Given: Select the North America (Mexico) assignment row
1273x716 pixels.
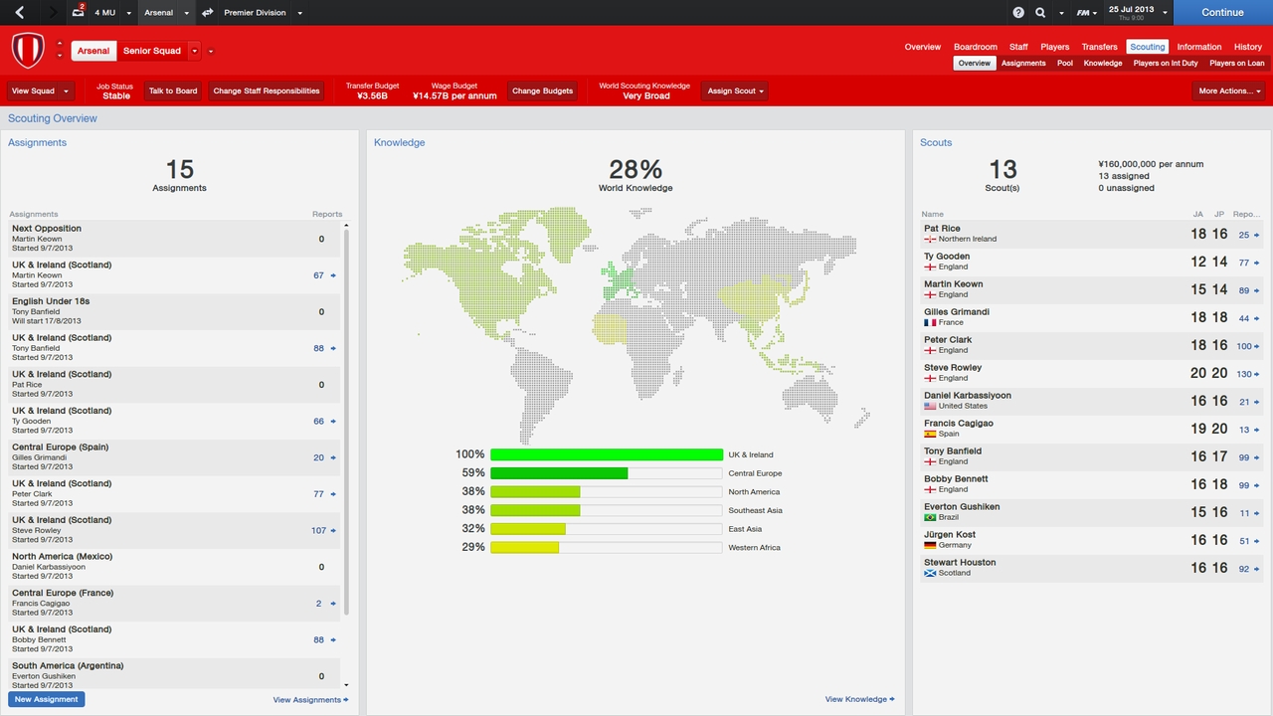Looking at the screenshot, I should 174,567.
